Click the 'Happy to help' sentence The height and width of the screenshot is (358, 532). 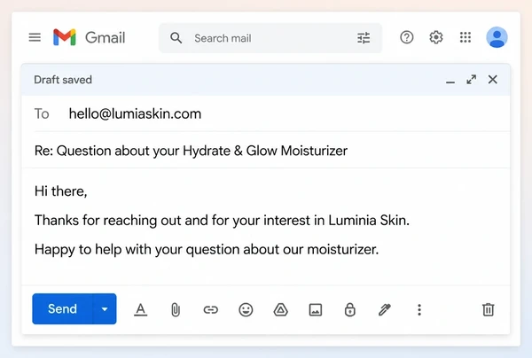coord(207,250)
